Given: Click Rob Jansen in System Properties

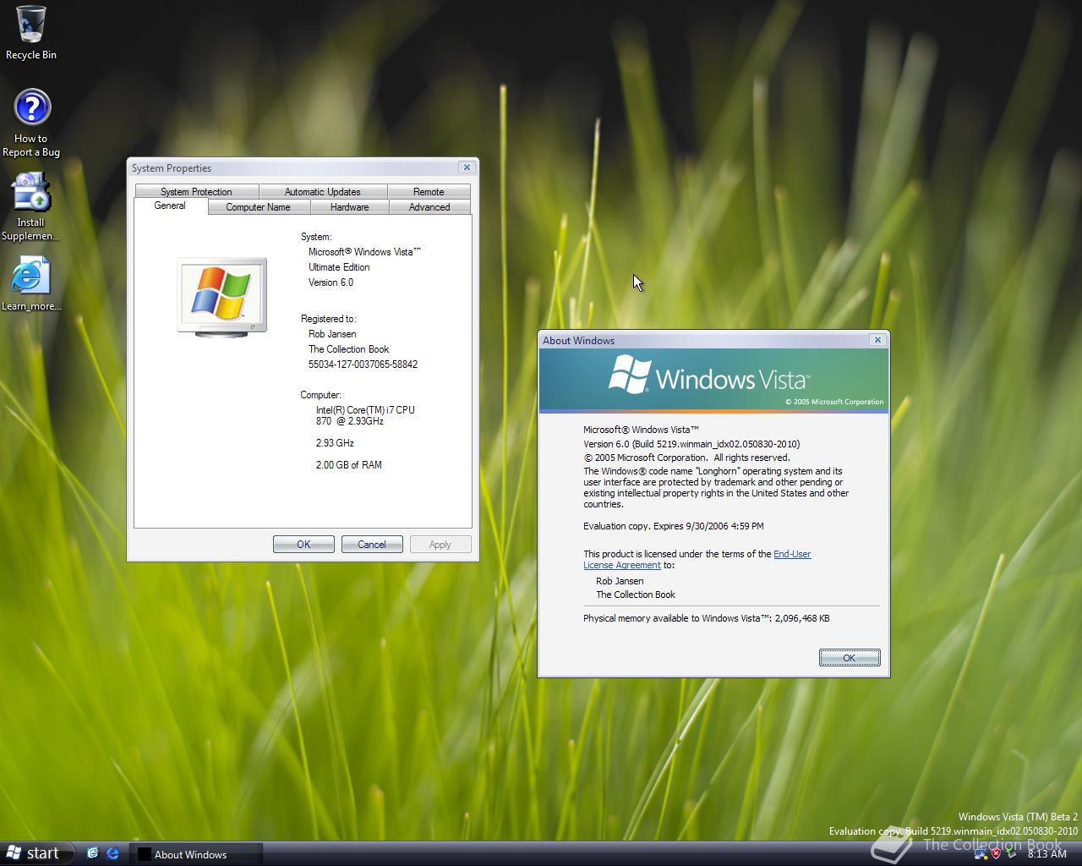Looking at the screenshot, I should coord(332,334).
